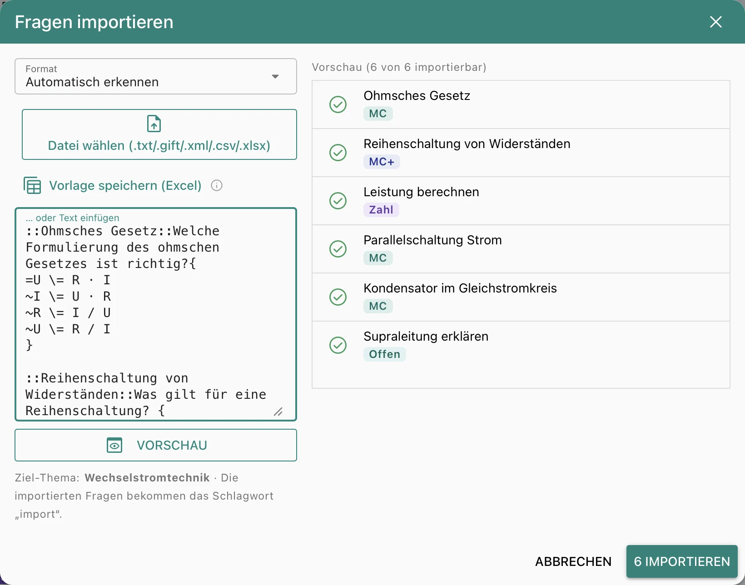Click the Datei wählen file label
Viewport: 745px width, 585px height.
(x=159, y=145)
